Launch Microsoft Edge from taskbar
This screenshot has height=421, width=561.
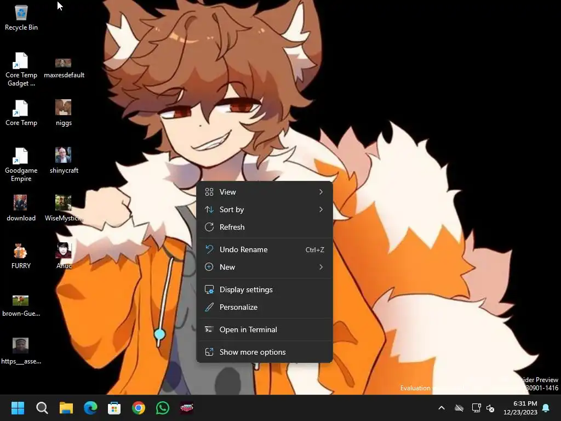(90, 408)
